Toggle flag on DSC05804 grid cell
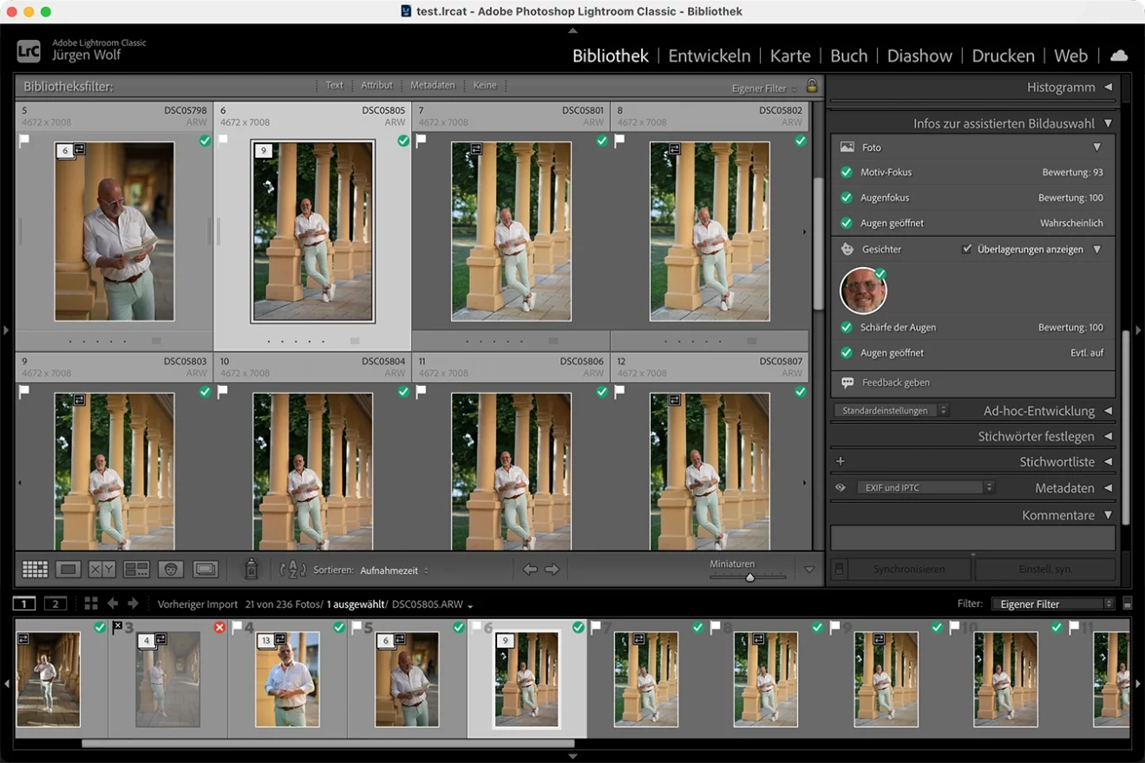Viewport: 1145px width, 763px height. coord(223,391)
